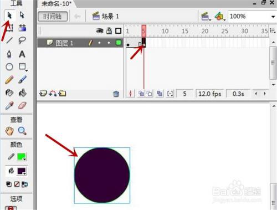Select the Text tool labeled A
This screenshot has height=210, width=277.
(x=22, y=54)
